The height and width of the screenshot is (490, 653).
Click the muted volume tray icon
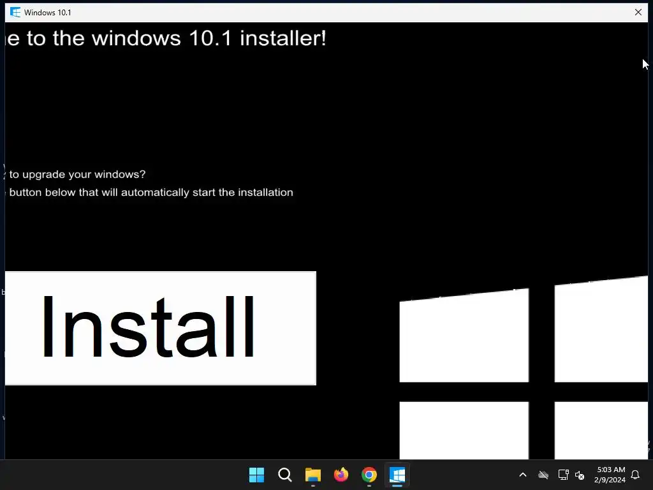pyautogui.click(x=580, y=475)
